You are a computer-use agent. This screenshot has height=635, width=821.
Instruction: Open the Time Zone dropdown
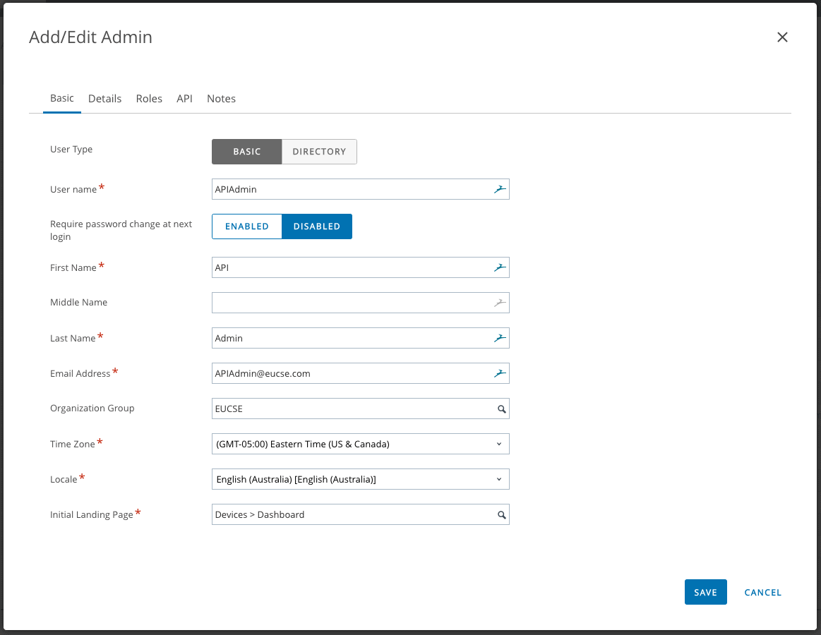tap(360, 444)
